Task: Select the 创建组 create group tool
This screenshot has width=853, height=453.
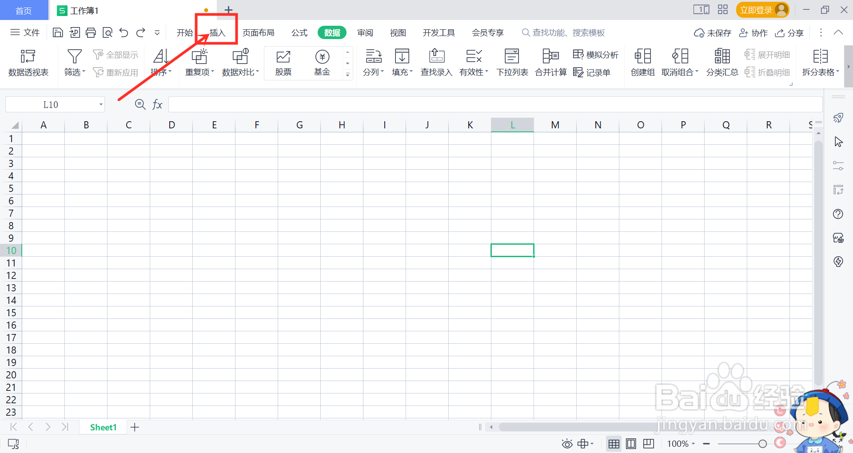Action: point(642,62)
